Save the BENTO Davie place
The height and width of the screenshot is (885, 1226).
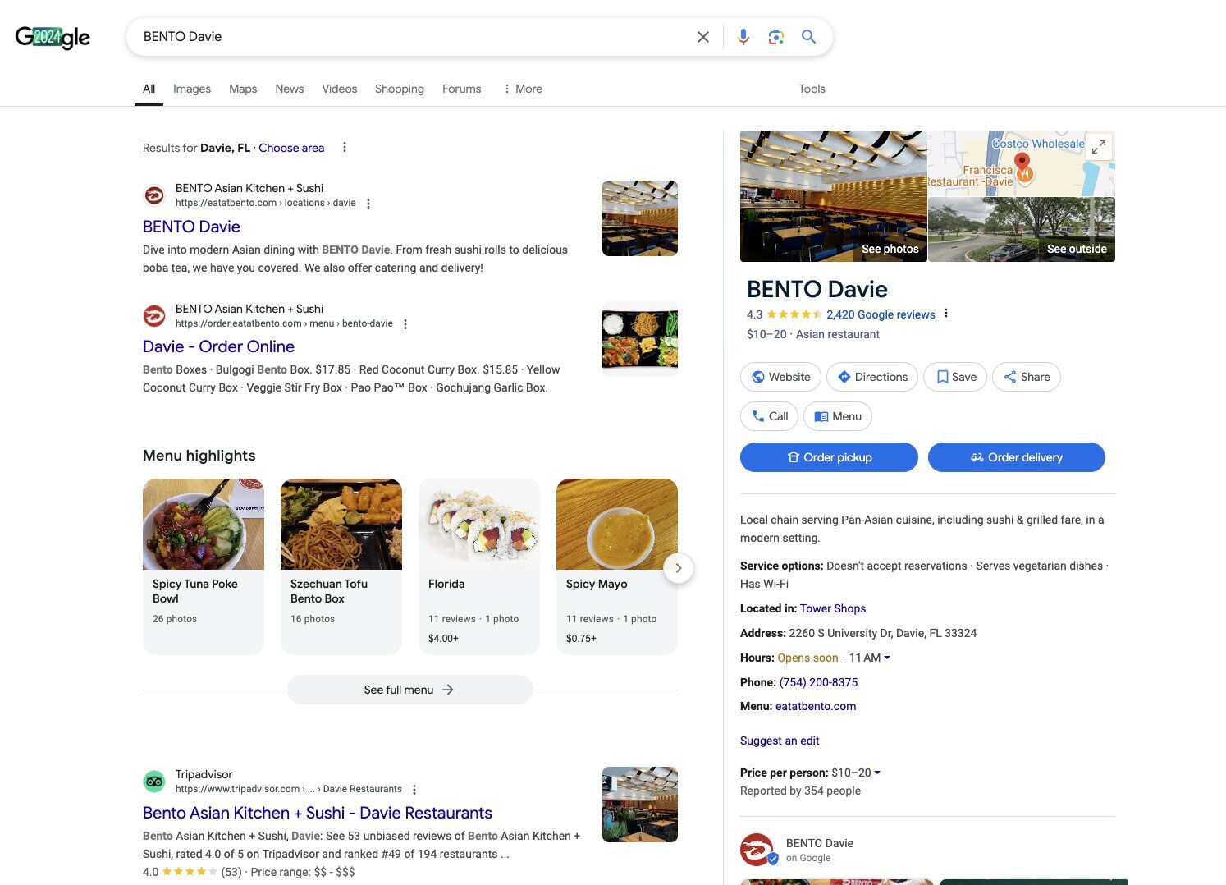[x=955, y=377]
